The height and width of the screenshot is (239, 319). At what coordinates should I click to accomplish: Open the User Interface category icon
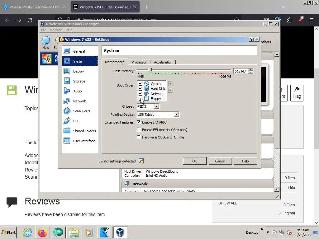point(67,141)
